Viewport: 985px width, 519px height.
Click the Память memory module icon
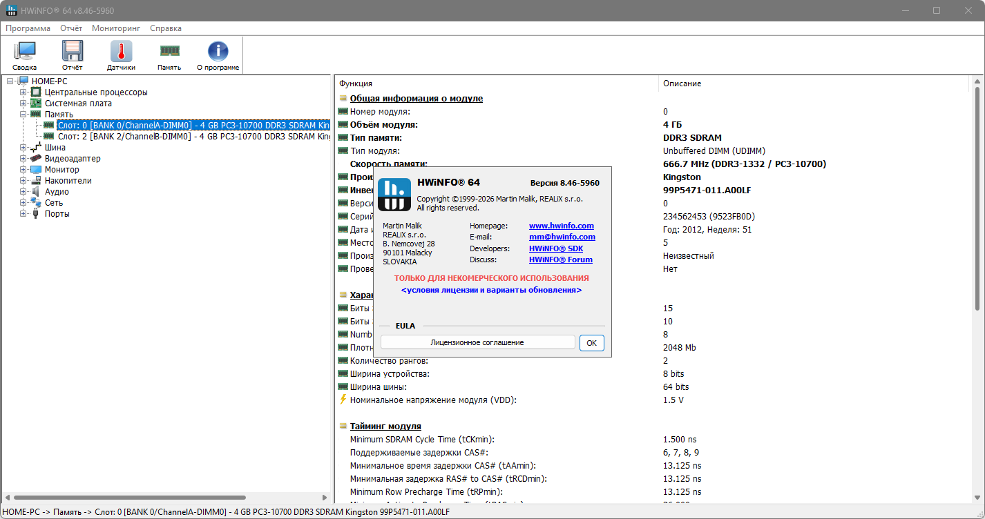169,55
